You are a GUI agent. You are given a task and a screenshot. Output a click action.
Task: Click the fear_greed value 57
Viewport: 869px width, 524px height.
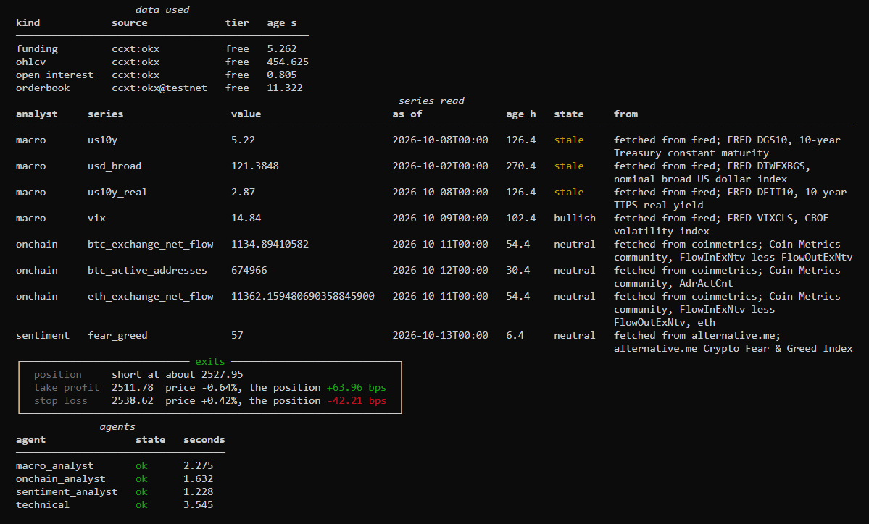click(237, 335)
